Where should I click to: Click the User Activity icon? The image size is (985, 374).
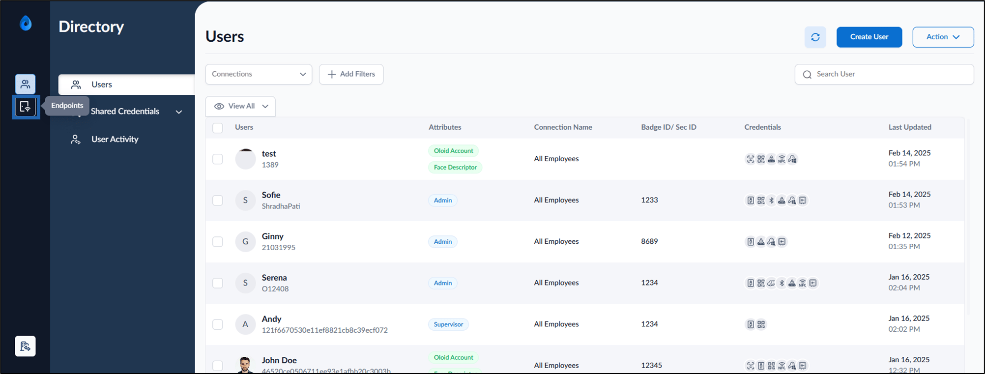coord(76,140)
